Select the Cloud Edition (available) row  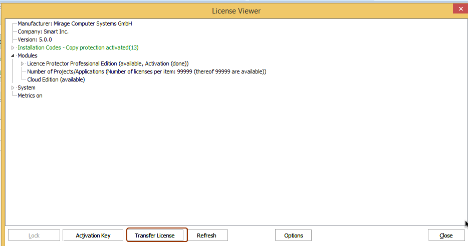click(56, 79)
